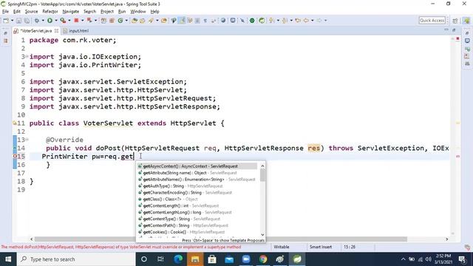Switch to the input.html editor tab
Screen dimensions: 473x266
[x=75, y=31]
